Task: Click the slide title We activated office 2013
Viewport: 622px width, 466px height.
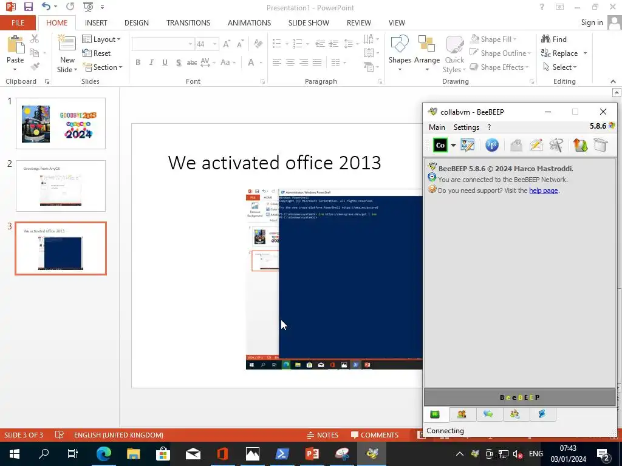Action: pos(275,163)
